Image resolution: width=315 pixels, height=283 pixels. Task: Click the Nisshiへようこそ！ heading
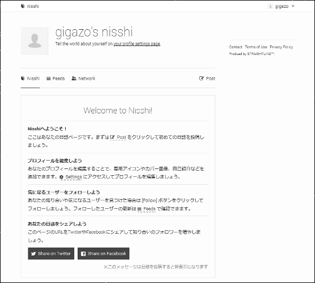(47, 129)
